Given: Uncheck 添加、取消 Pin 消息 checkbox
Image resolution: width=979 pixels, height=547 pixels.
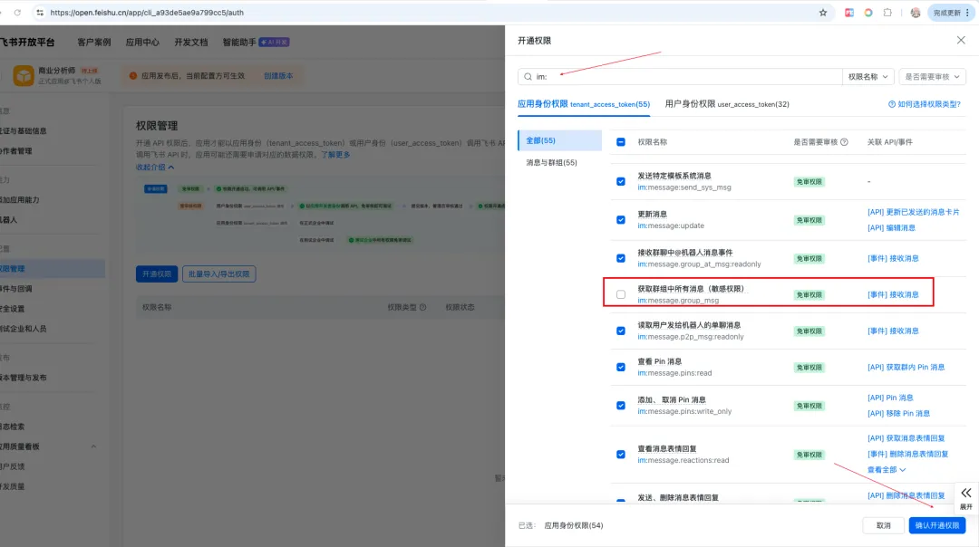Looking at the screenshot, I should point(621,406).
